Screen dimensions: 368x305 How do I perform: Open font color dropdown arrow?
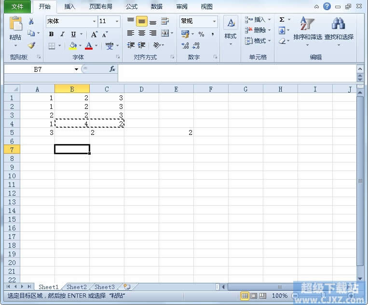click(96, 45)
